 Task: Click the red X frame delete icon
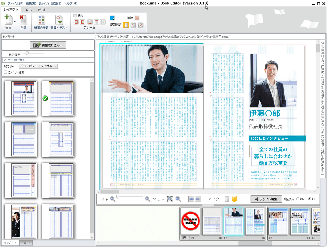click(x=137, y=18)
